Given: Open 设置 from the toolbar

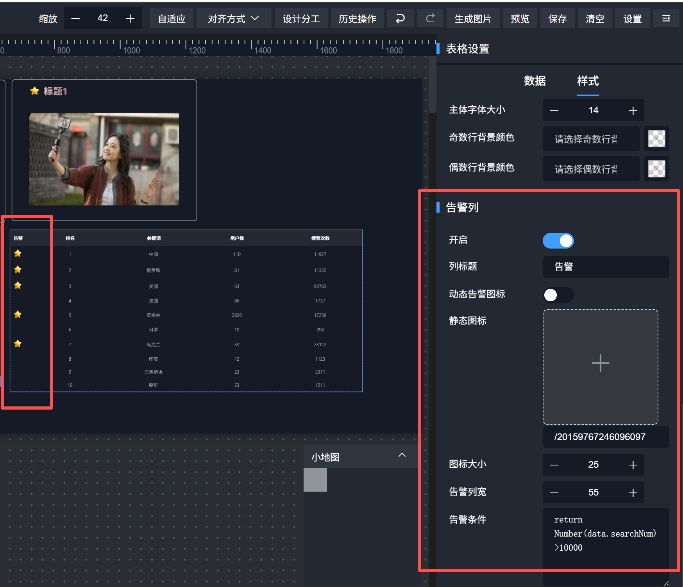Looking at the screenshot, I should [x=633, y=18].
